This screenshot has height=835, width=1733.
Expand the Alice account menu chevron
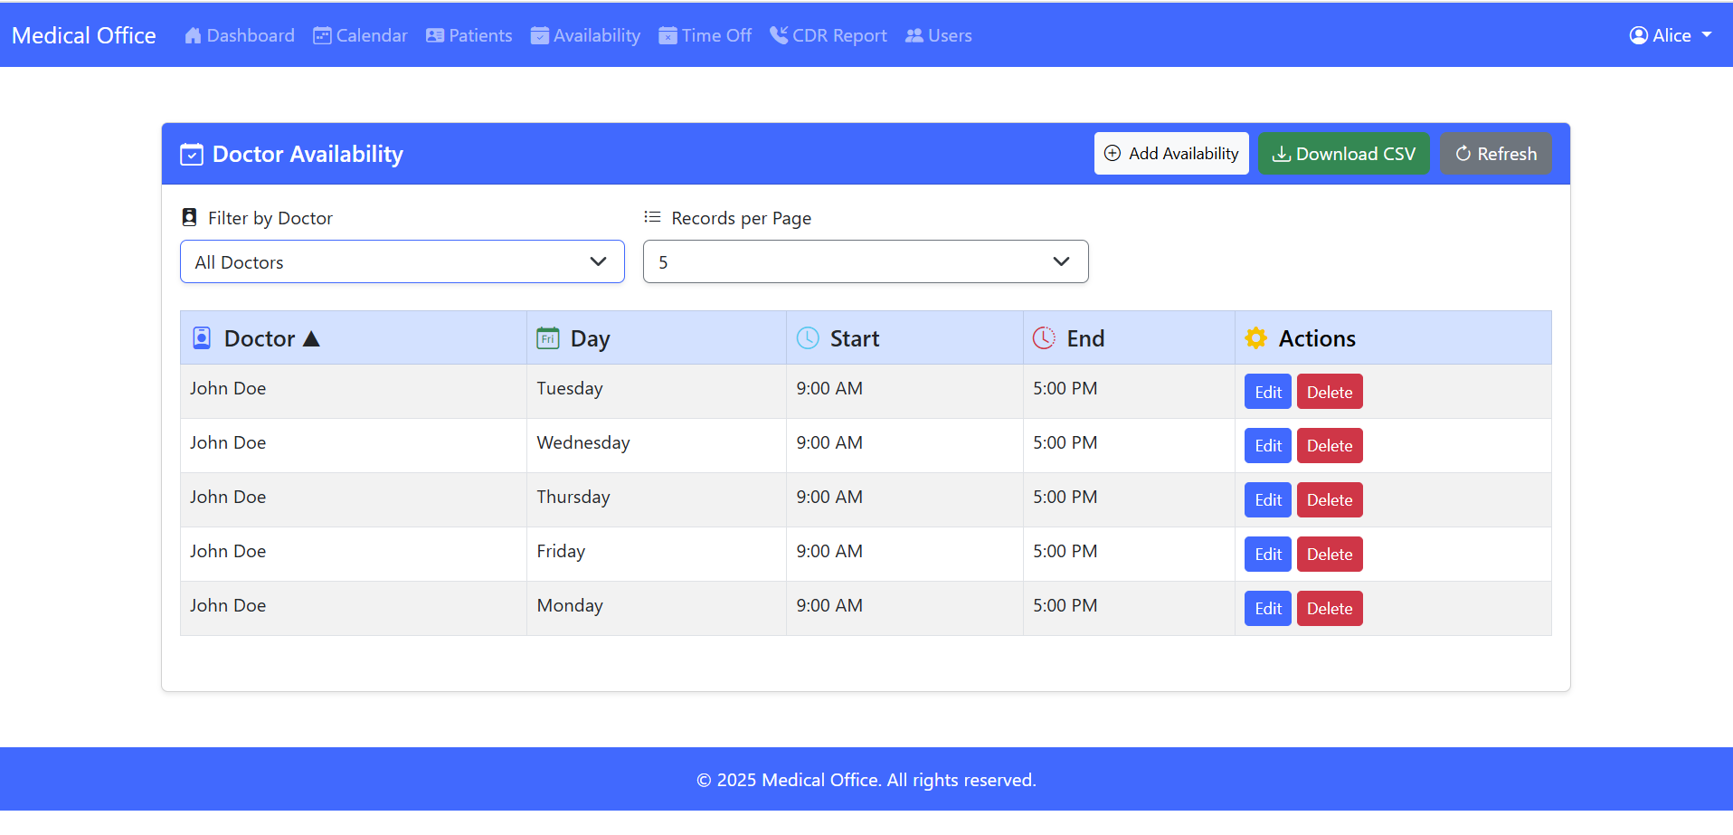click(x=1708, y=35)
